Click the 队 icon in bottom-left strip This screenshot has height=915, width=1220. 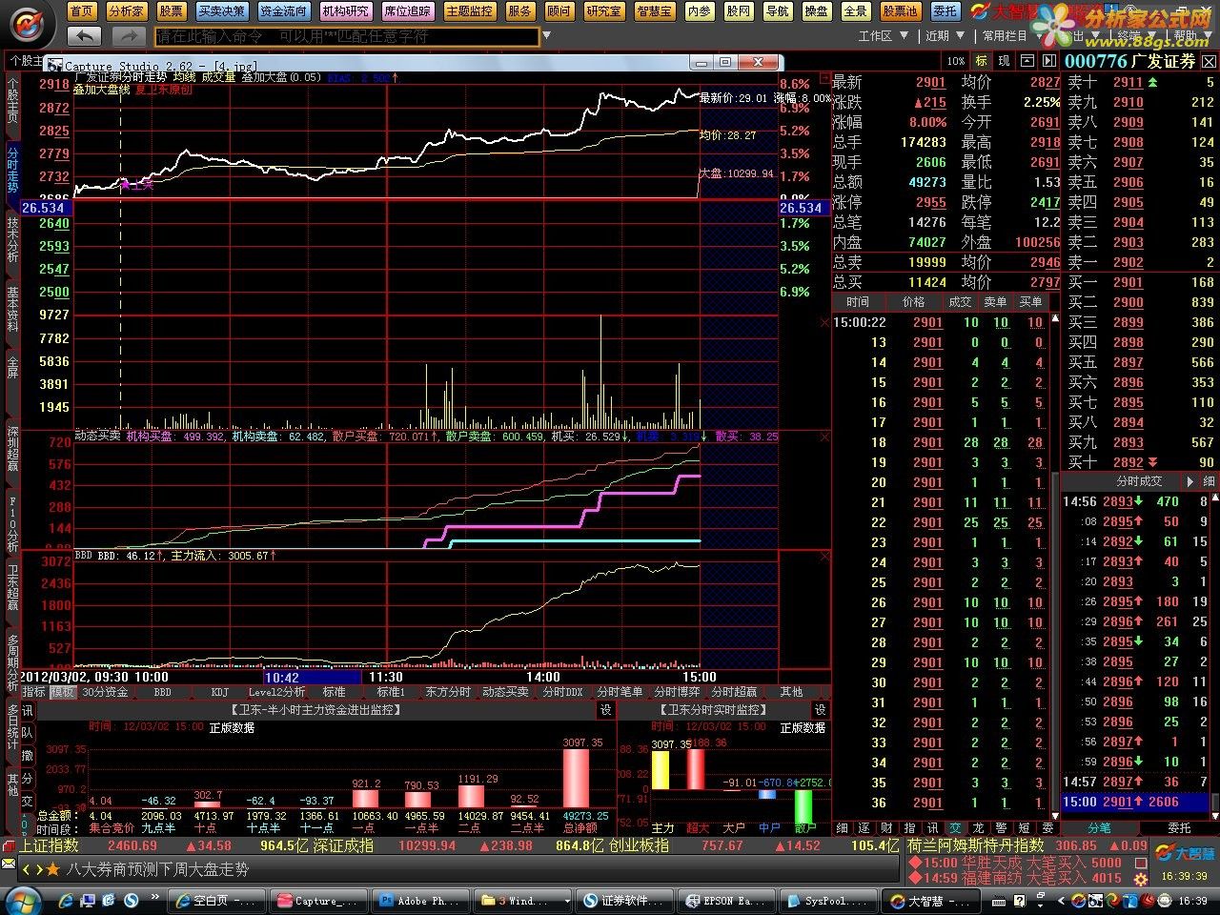click(x=27, y=733)
